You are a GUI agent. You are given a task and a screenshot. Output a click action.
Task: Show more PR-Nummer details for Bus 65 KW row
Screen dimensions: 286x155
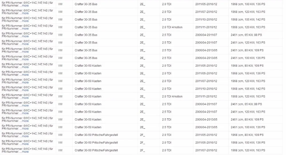pos(25,36)
